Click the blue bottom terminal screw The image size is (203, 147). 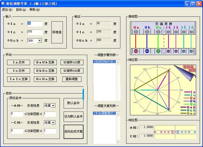pyautogui.click(x=147, y=51)
